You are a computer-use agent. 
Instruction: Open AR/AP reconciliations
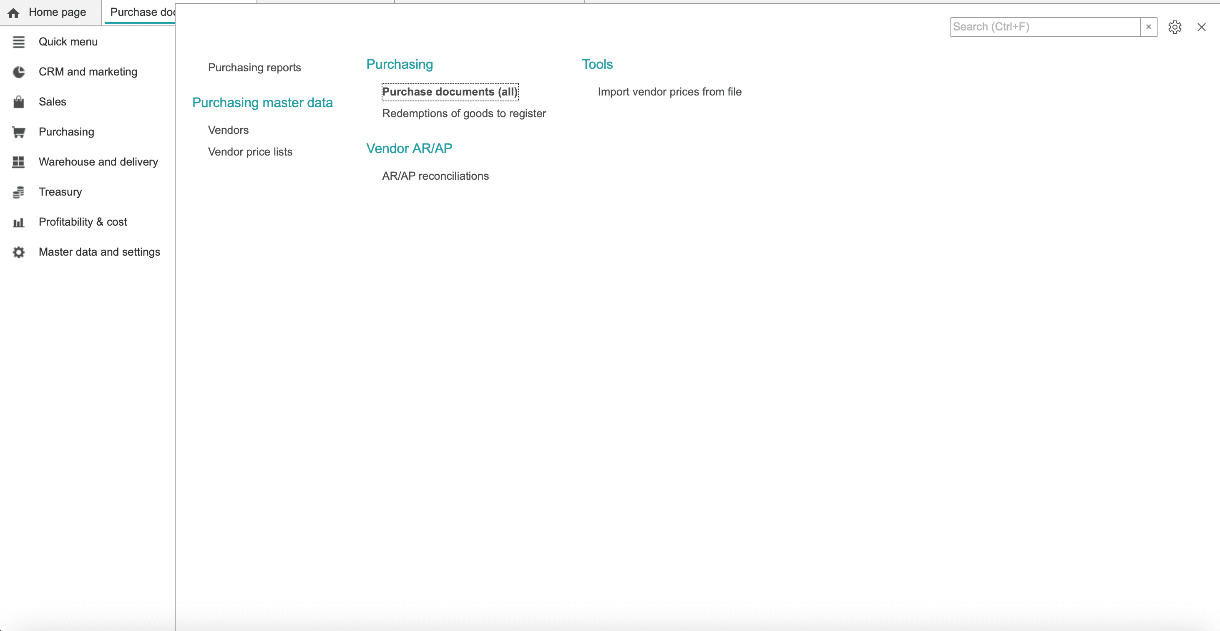[435, 176]
